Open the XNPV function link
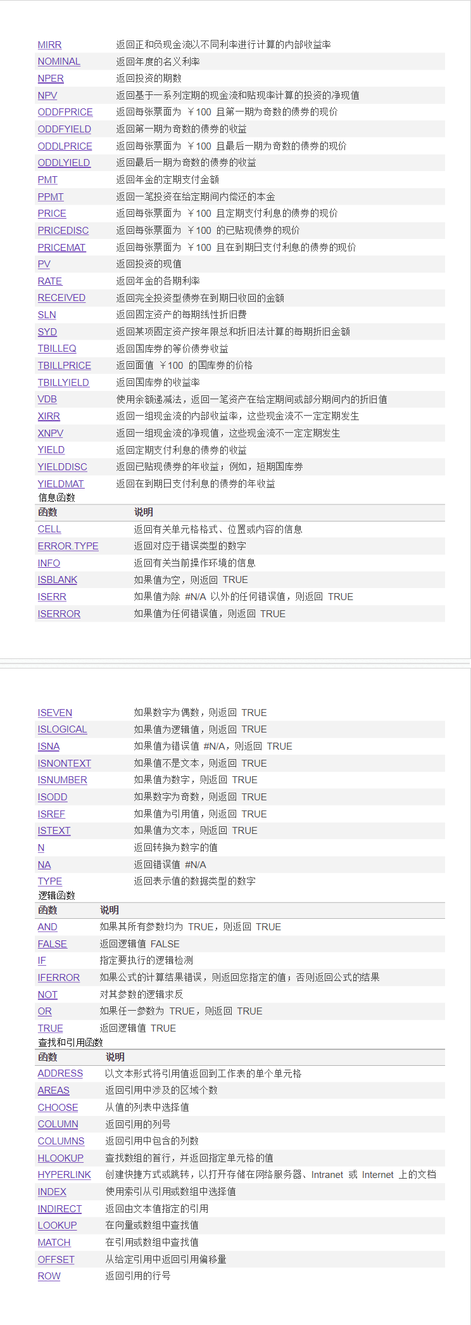Screen dimensions: 471x1325 pyautogui.click(x=51, y=433)
